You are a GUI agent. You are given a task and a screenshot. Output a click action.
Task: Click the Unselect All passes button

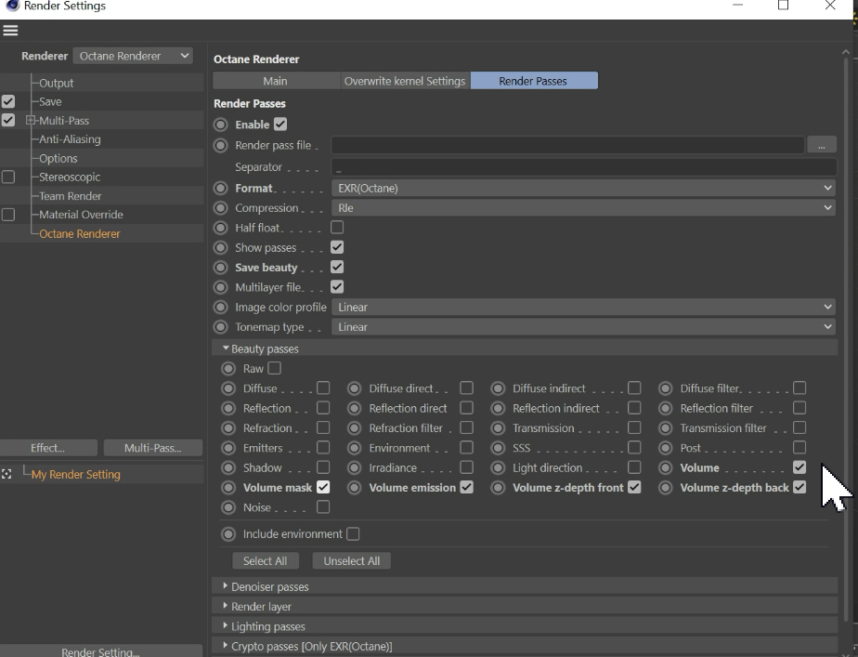coord(351,560)
